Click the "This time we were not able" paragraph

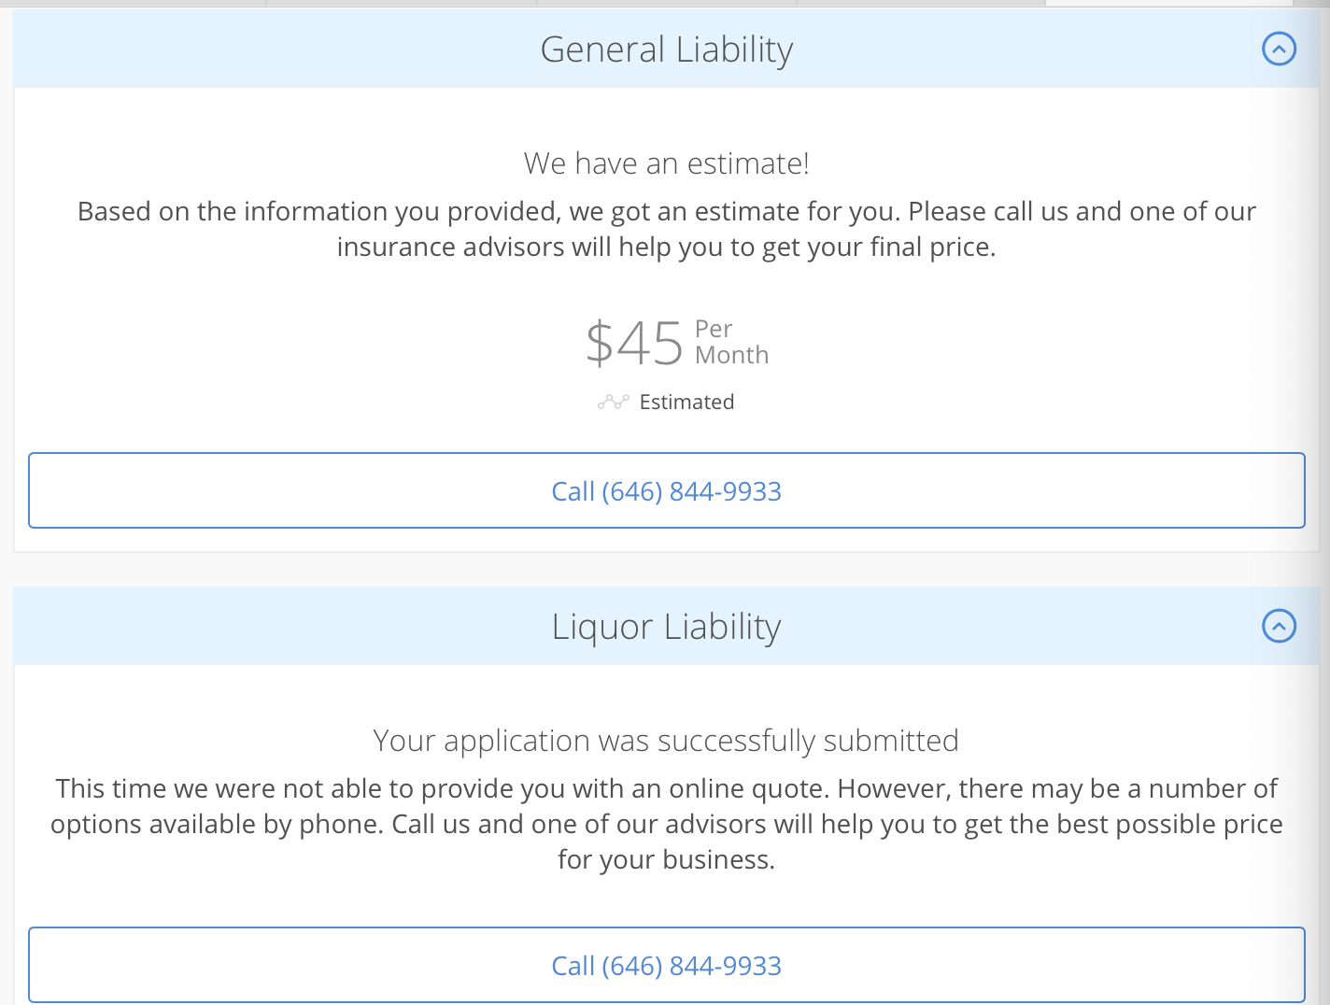coord(666,789)
